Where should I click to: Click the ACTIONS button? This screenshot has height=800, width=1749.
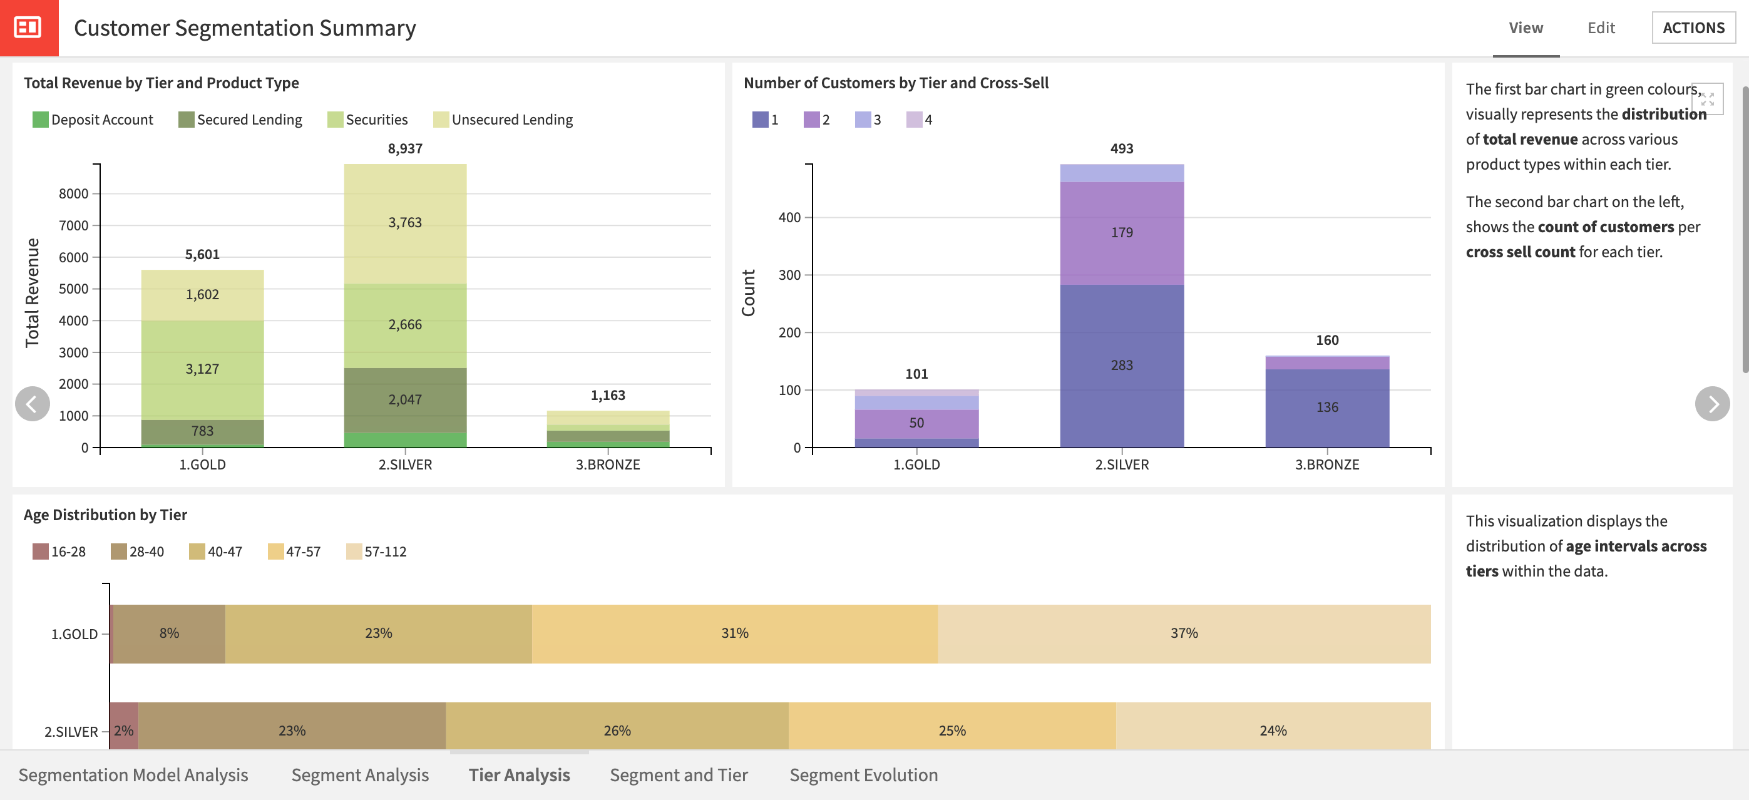[x=1694, y=28]
